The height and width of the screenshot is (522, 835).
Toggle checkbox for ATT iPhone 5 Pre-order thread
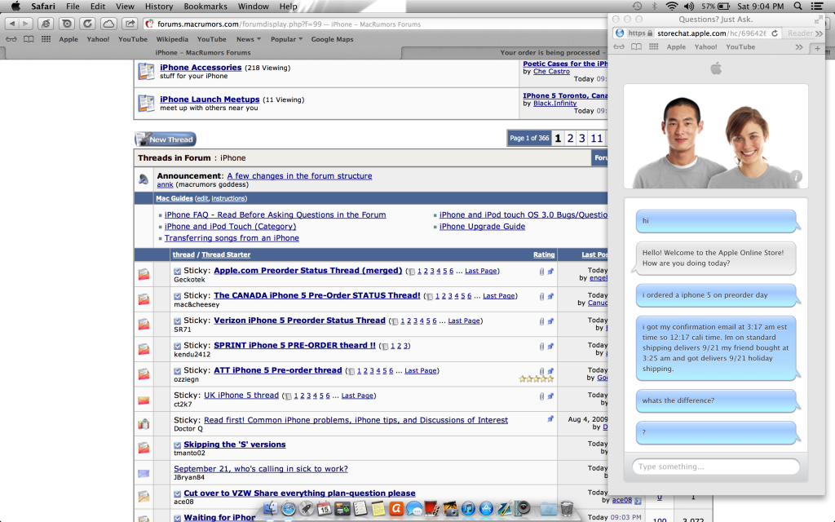click(x=177, y=371)
